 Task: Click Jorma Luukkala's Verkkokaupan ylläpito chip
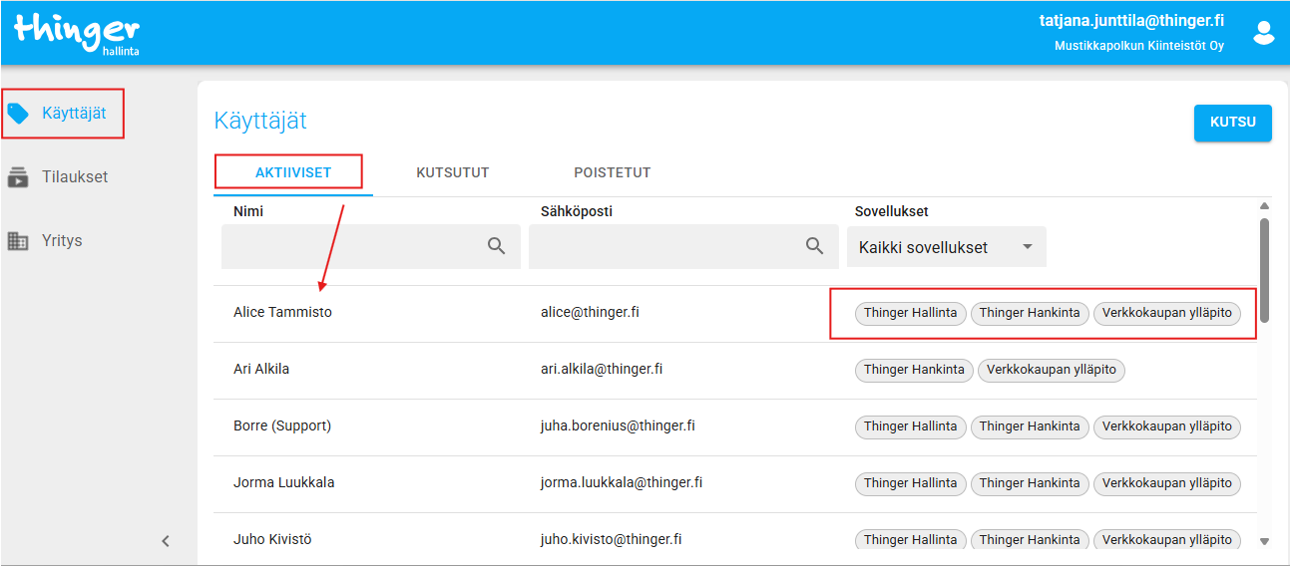coord(1167,483)
